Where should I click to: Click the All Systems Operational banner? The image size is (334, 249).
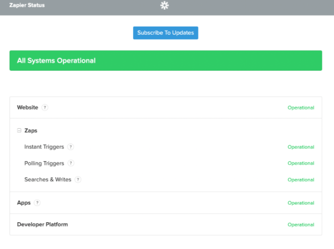coord(165,61)
